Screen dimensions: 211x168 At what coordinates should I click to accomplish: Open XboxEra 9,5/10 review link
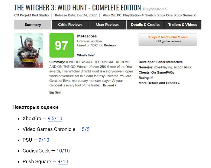pyautogui.click(x=55, y=119)
